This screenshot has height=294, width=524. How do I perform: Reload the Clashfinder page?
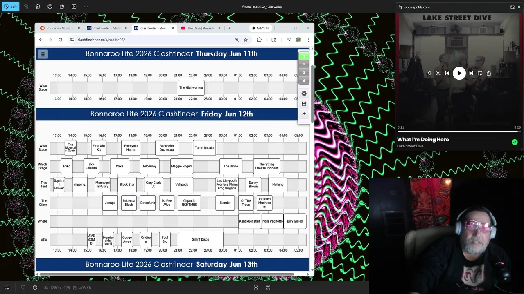point(60,40)
